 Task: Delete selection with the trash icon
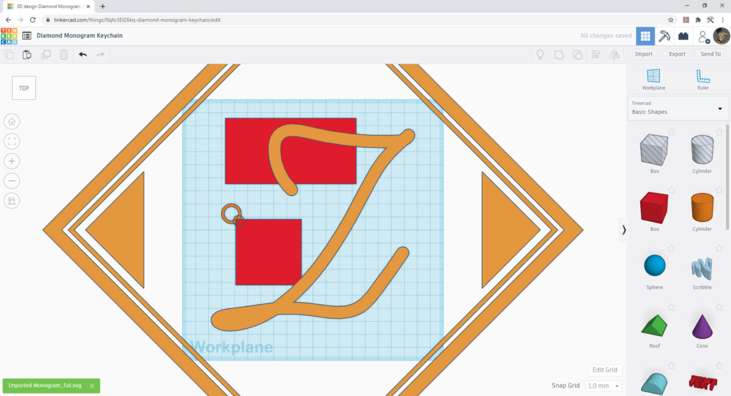63,54
